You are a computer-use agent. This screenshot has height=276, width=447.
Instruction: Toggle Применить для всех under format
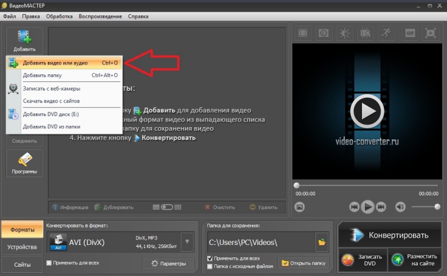tap(49, 262)
